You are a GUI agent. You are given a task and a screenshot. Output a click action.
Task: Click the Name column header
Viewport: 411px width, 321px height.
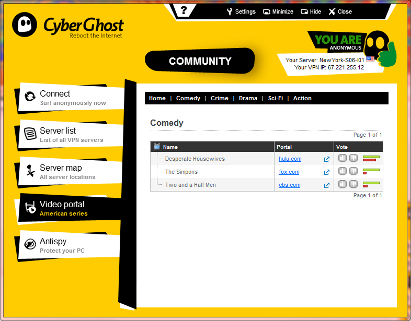coord(212,147)
